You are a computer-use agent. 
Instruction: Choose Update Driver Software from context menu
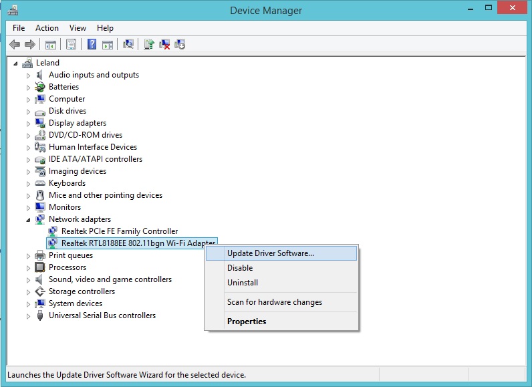pyautogui.click(x=281, y=253)
